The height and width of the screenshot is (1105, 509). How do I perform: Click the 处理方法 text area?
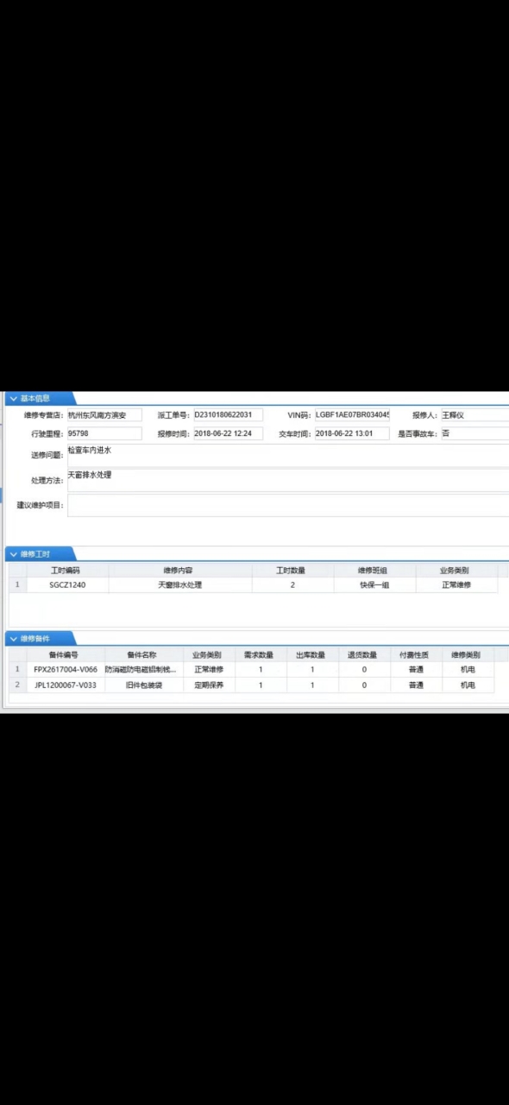point(288,480)
